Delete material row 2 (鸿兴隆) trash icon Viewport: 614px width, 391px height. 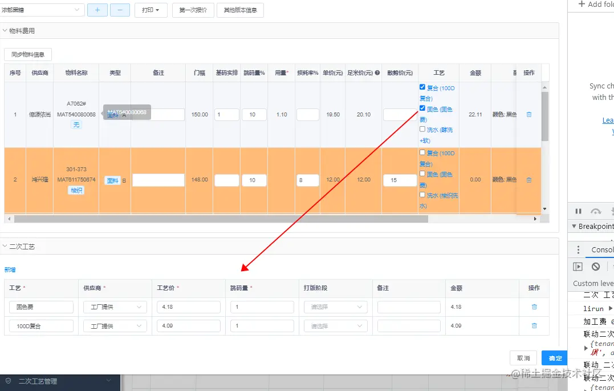click(528, 180)
